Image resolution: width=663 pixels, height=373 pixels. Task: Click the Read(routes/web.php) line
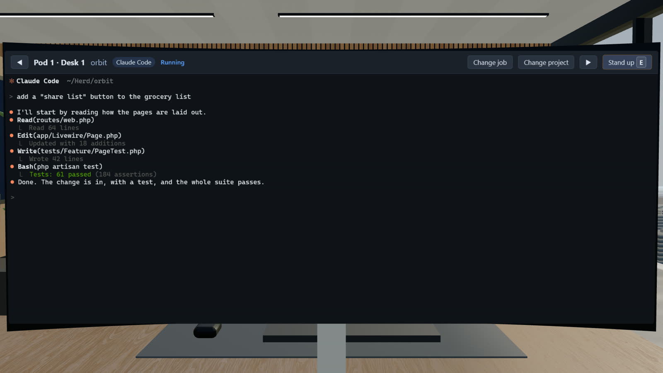coord(56,120)
